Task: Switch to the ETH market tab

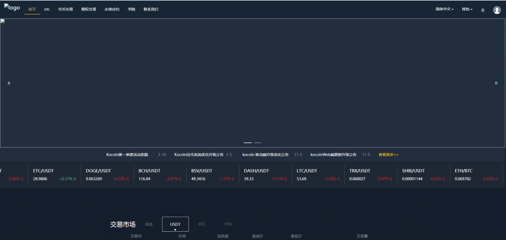Action: point(228,224)
